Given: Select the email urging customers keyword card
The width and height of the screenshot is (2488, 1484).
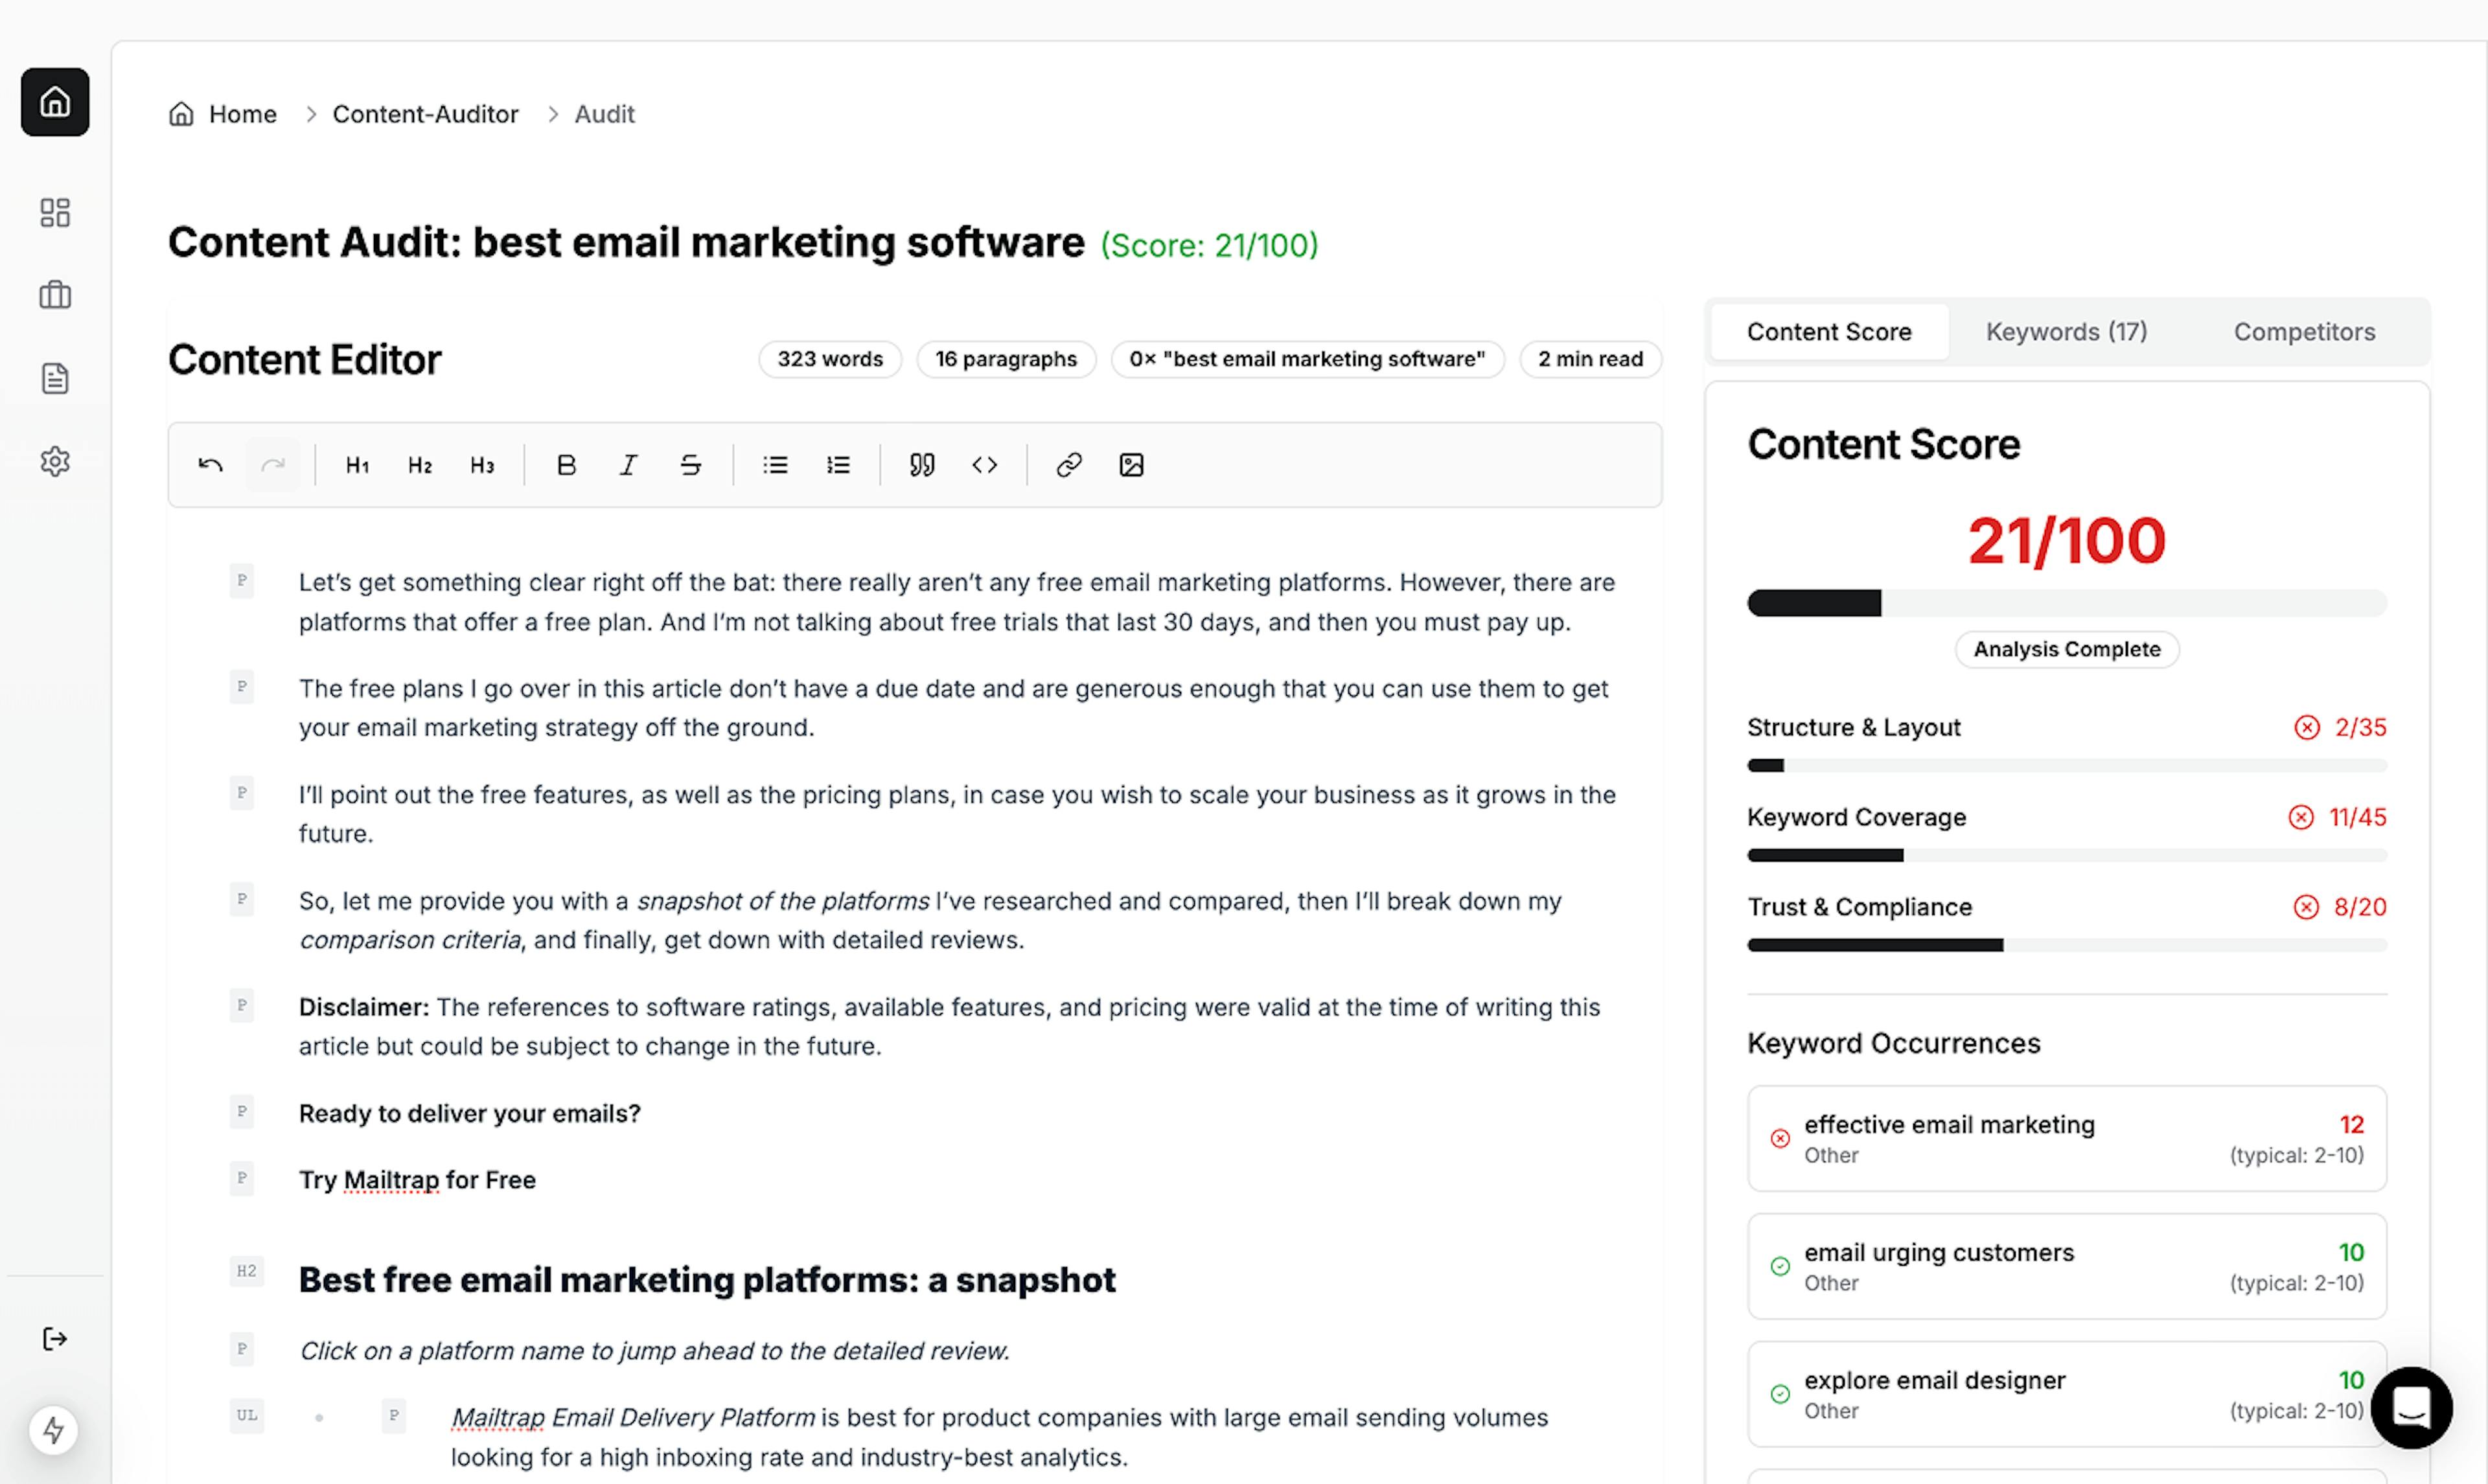Looking at the screenshot, I should tap(2067, 1267).
